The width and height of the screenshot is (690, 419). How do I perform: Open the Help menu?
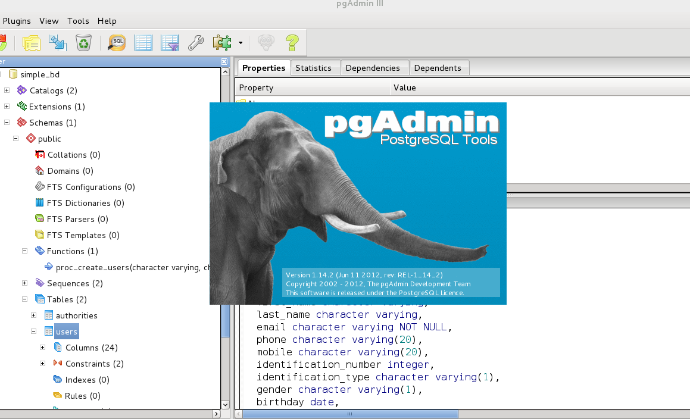coord(107,21)
